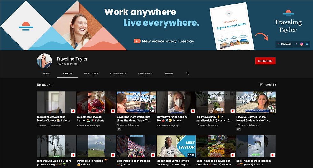Image resolution: width=313 pixels, height=168 pixels.
Task: Play the Meet Taylor video thumbnail
Action: coord(176,146)
